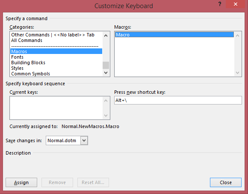This screenshot has width=248, height=194.
Task: Select Other Commands No label Tab category
Action: pos(56,35)
